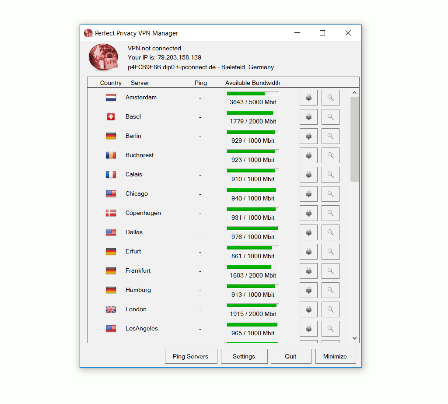
Task: Connect to London server via plug icon
Action: (x=308, y=309)
